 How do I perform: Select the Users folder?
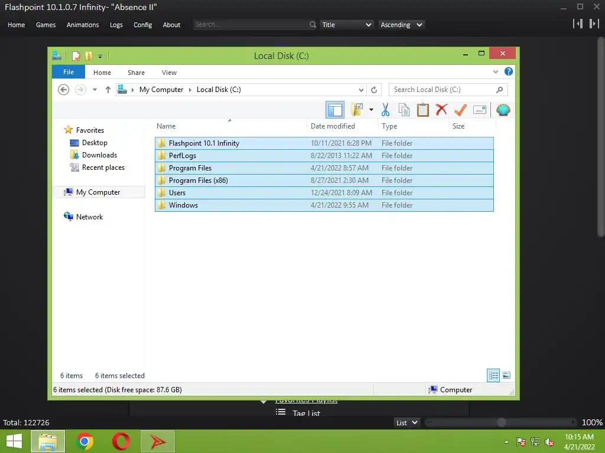pos(324,193)
